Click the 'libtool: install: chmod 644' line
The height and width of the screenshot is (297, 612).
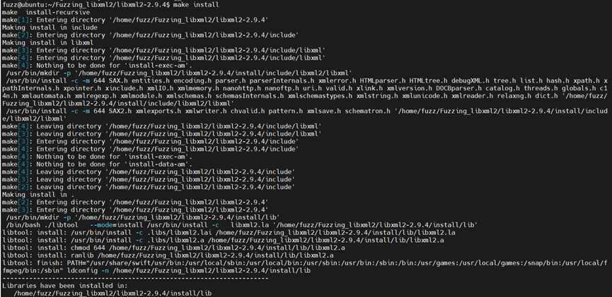coord(173,248)
